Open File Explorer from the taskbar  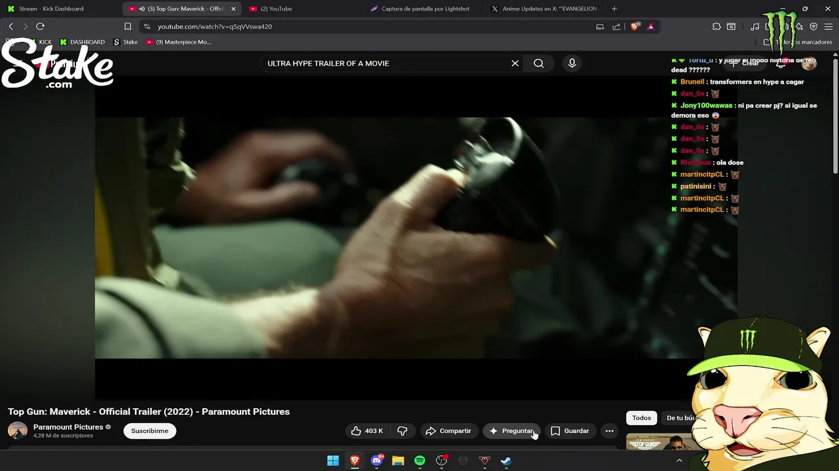[398, 461]
